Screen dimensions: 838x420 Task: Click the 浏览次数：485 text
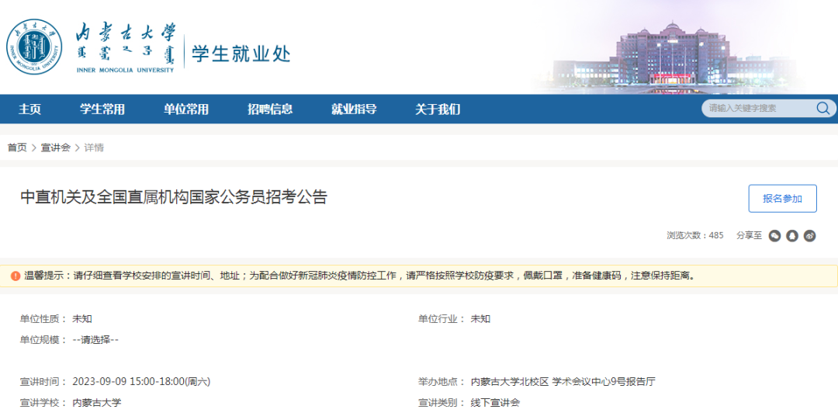coord(694,235)
